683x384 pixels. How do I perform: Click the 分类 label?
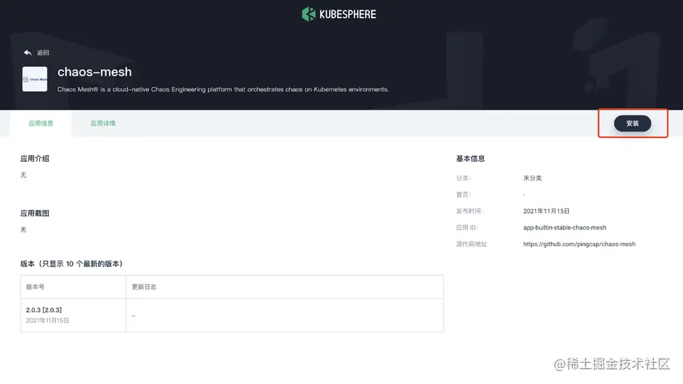pos(464,178)
